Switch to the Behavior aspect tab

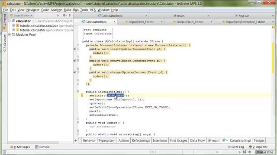pos(89,141)
